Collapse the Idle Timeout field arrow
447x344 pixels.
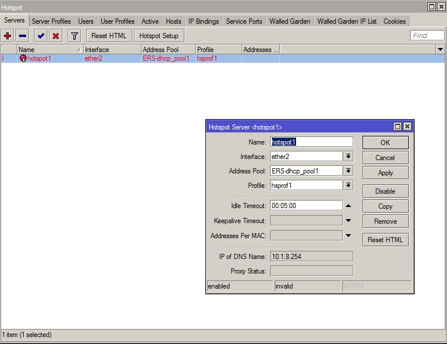[x=348, y=206]
